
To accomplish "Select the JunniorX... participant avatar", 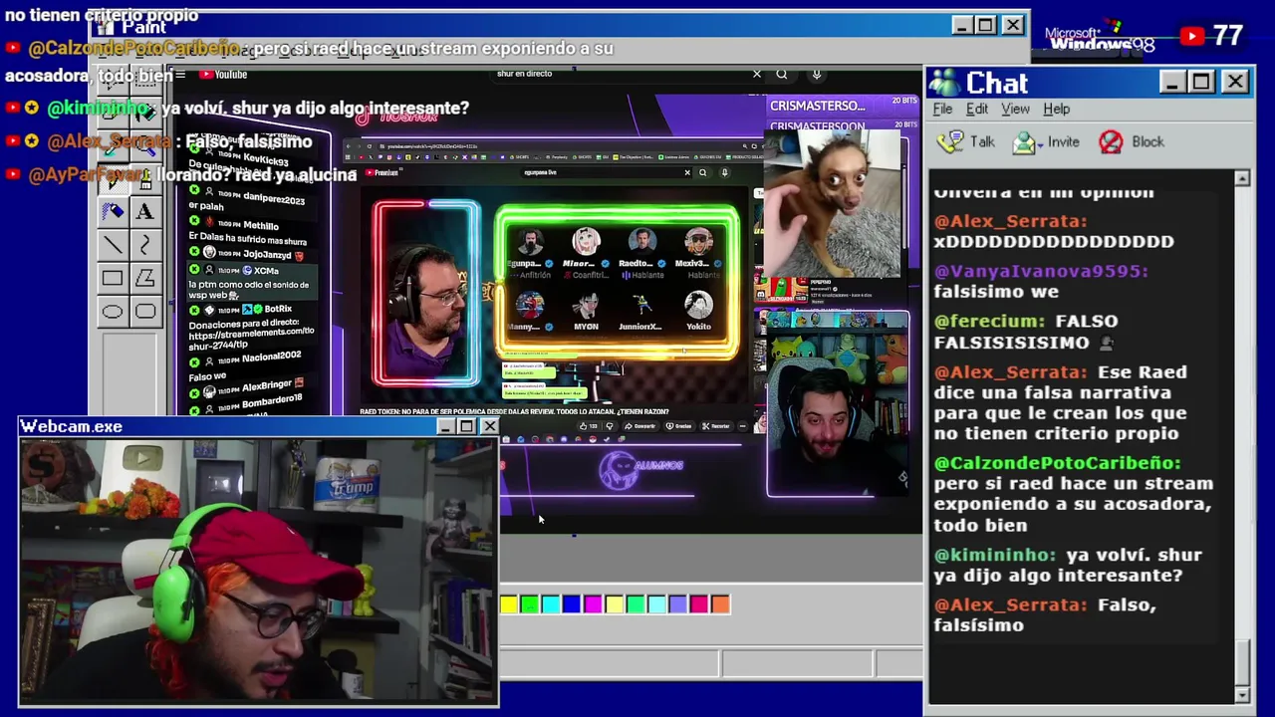I will pyautogui.click(x=641, y=304).
